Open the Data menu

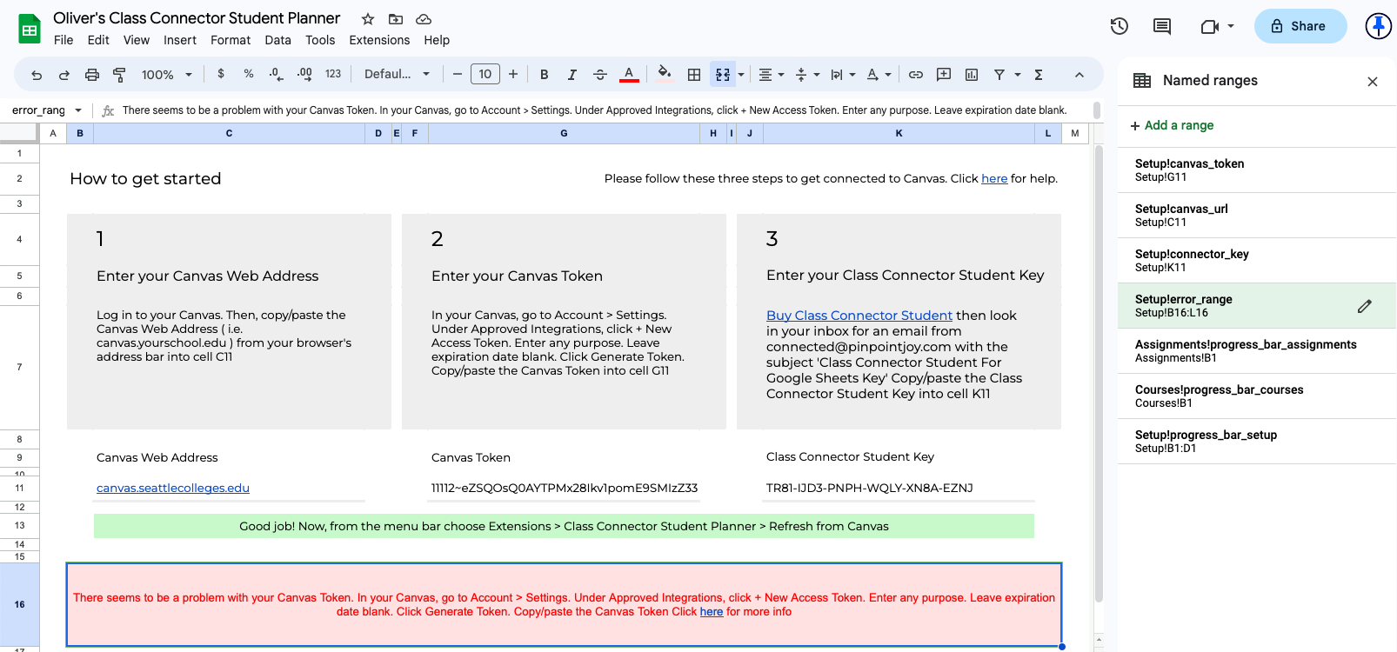(278, 40)
